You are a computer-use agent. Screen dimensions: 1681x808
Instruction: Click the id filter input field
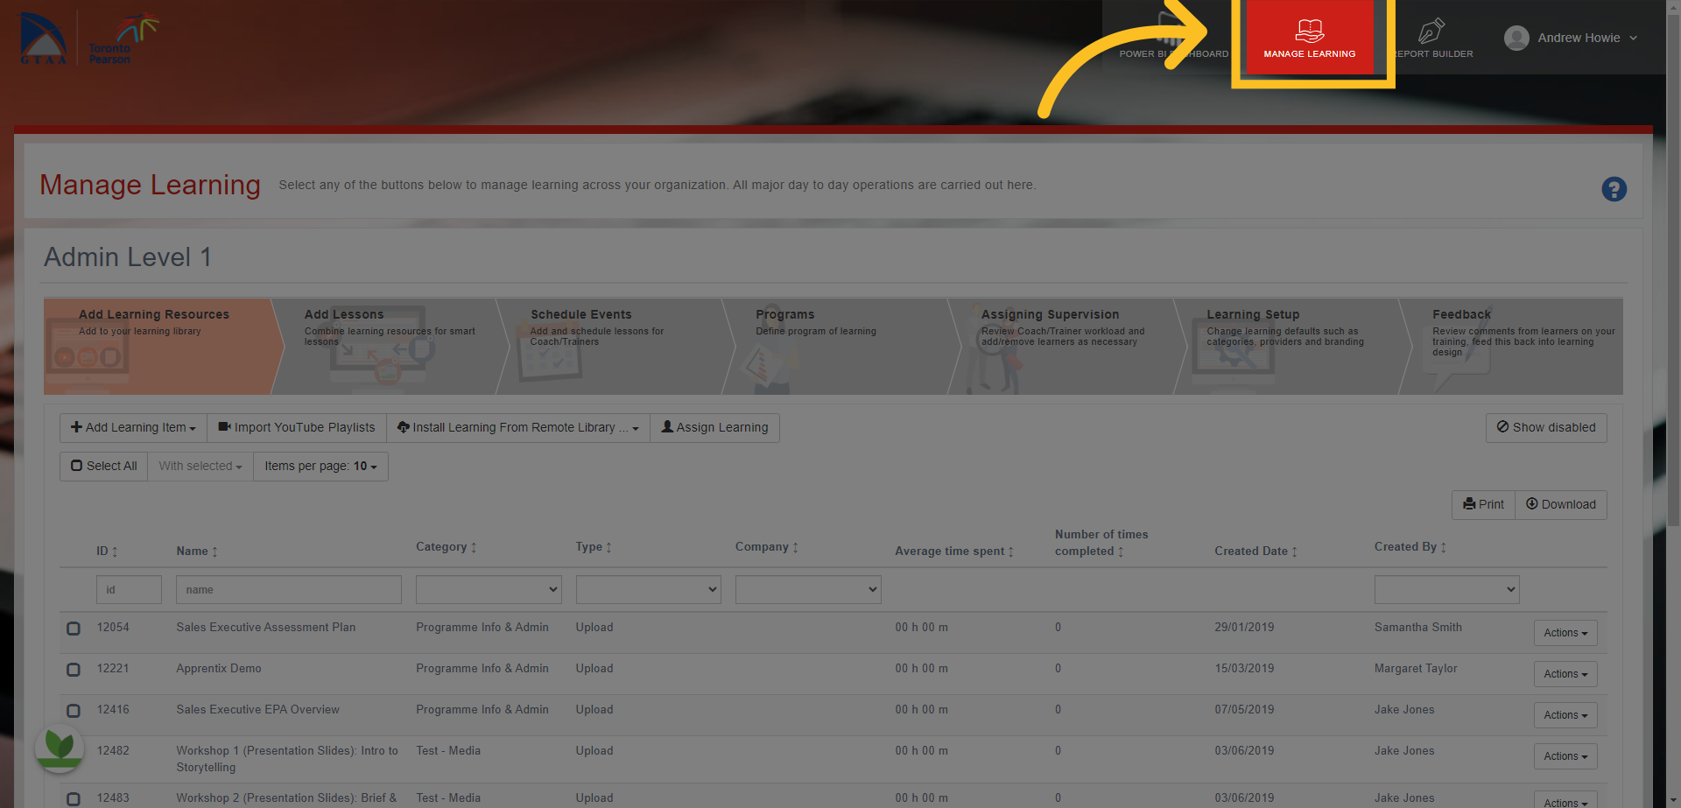[129, 589]
